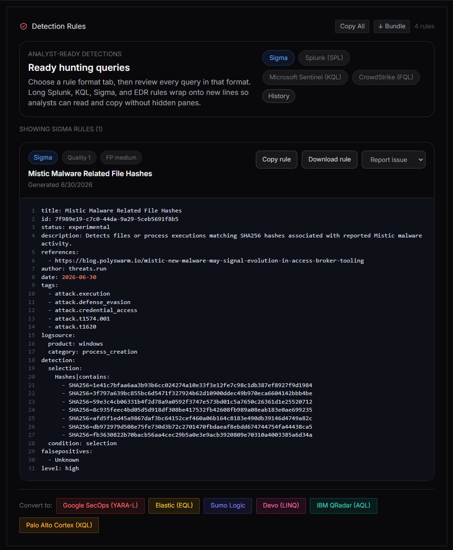Click the rule id 7f989e19 line

coord(110,219)
